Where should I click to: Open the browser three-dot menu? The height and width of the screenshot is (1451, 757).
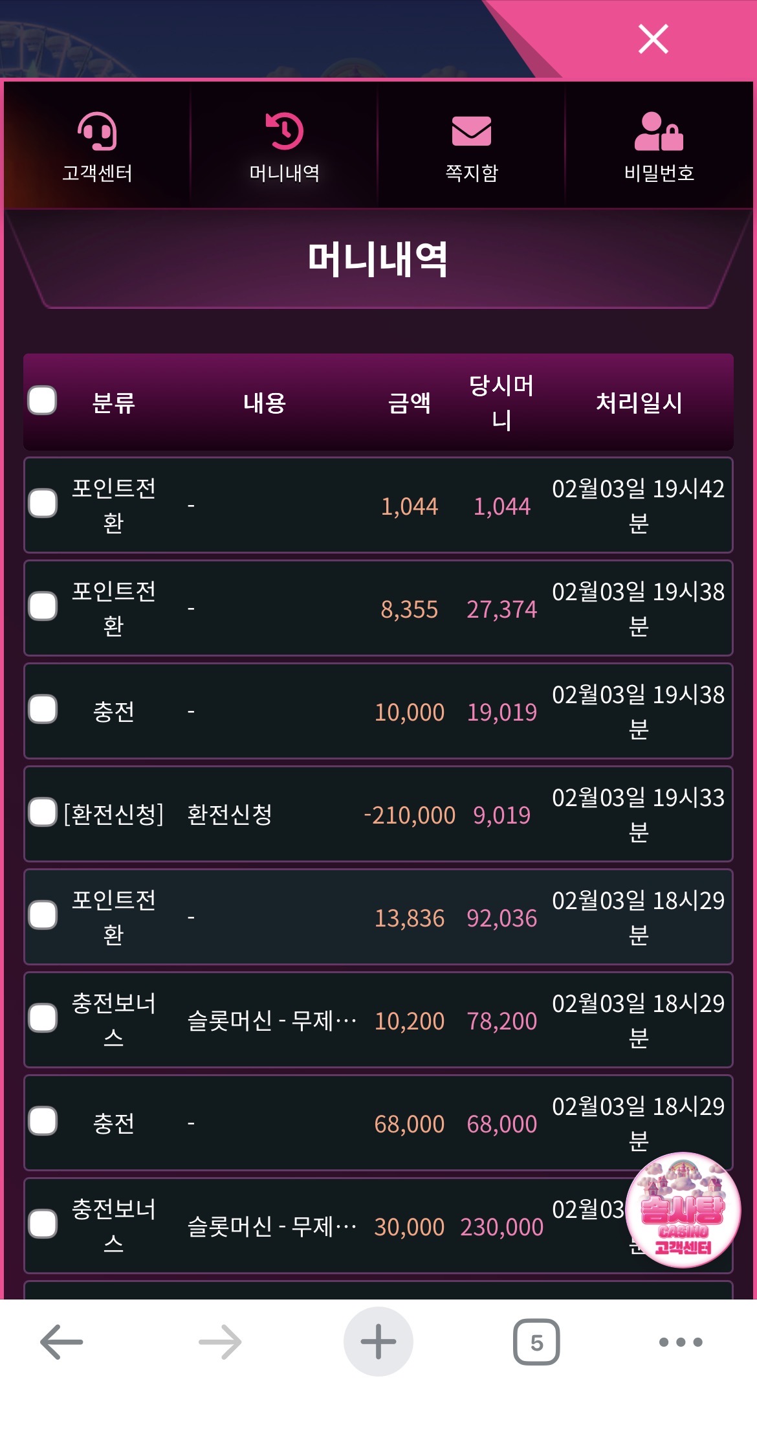[681, 1342]
